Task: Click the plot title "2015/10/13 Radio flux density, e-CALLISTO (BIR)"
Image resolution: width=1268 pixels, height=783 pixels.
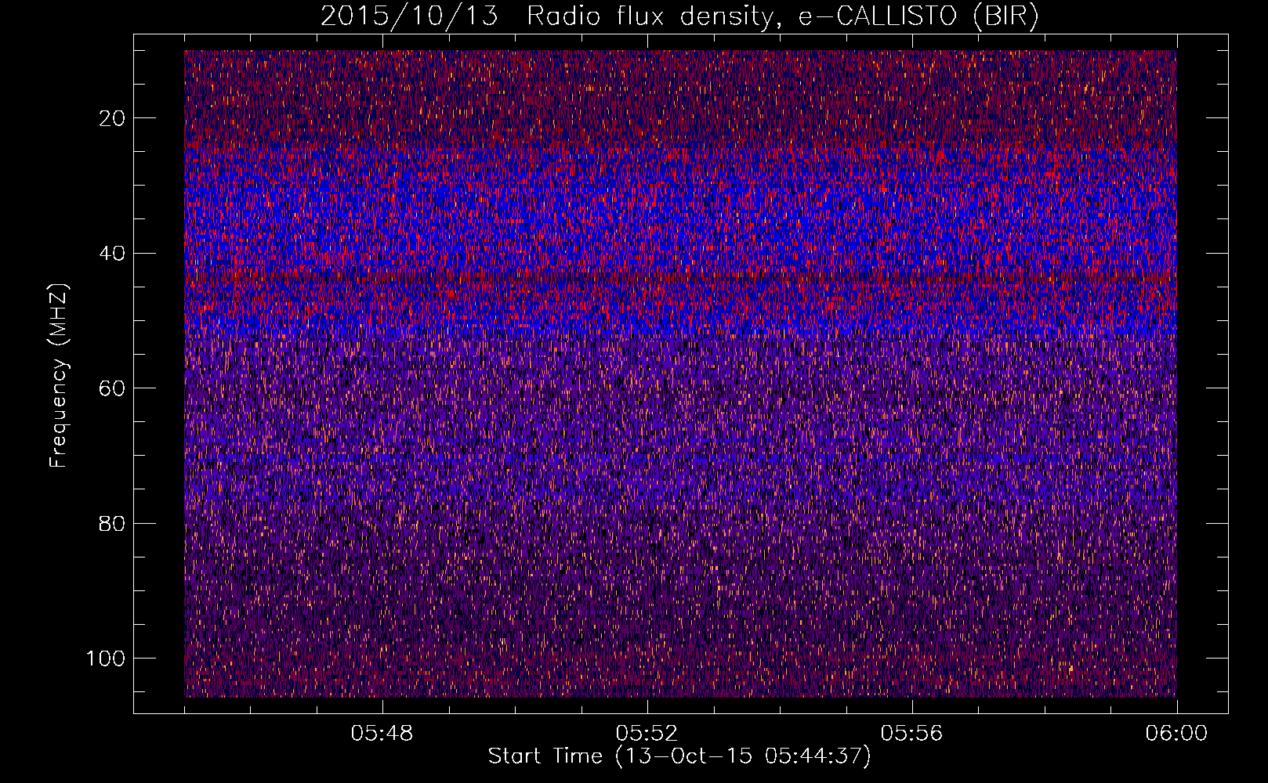Action: click(679, 16)
